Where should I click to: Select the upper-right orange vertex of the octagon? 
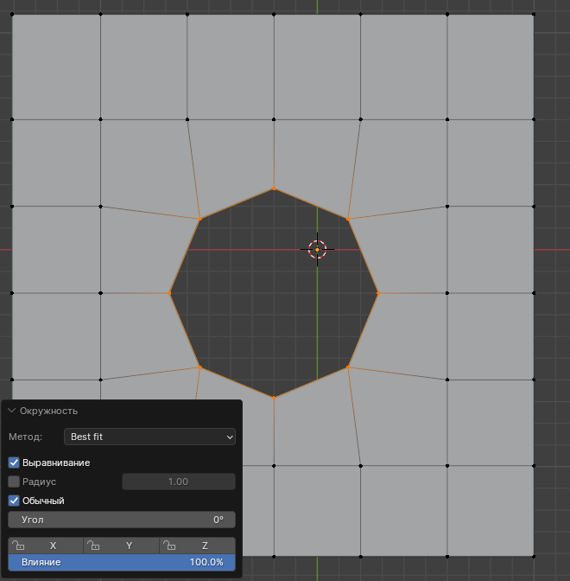(348, 219)
